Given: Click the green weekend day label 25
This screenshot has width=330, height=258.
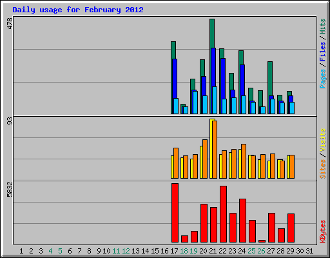Looking at the screenshot, I should point(251,251).
